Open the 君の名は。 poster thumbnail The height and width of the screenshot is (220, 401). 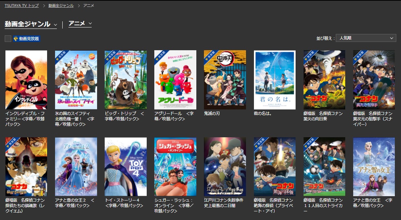(x=275, y=80)
